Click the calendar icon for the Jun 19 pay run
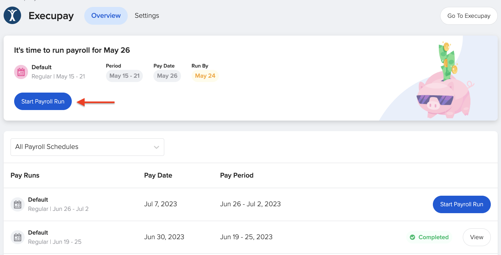The width and height of the screenshot is (501, 255). click(17, 237)
